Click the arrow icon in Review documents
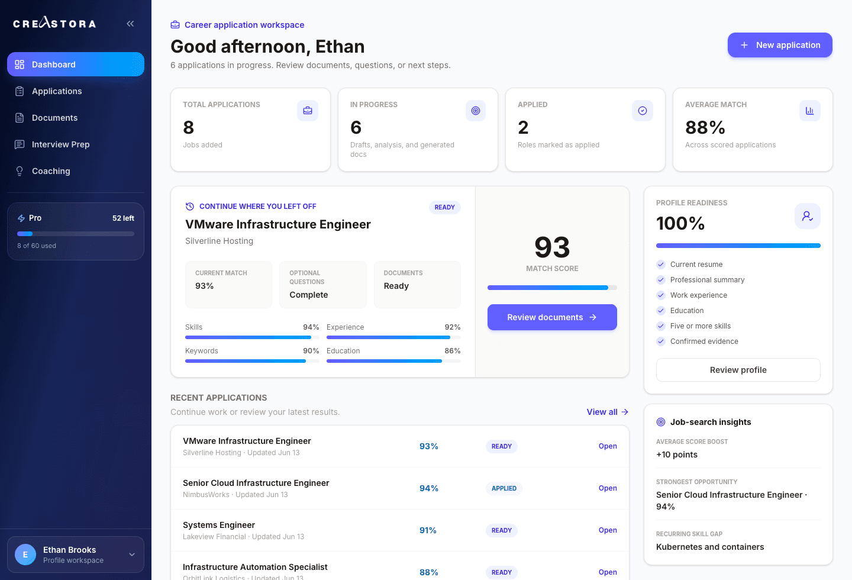Screen dimensions: 852x580 coord(593,317)
